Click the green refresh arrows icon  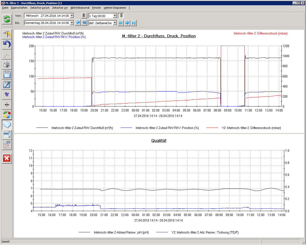click(7, 19)
